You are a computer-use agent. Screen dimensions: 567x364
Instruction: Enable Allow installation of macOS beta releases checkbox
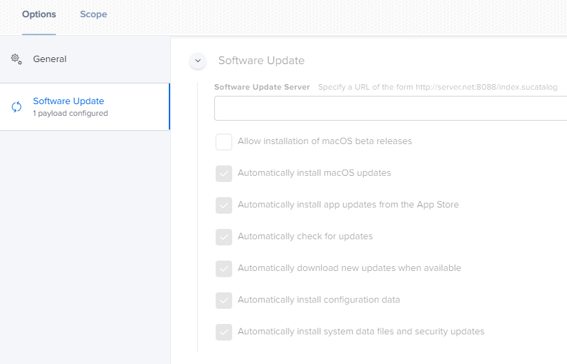click(224, 141)
